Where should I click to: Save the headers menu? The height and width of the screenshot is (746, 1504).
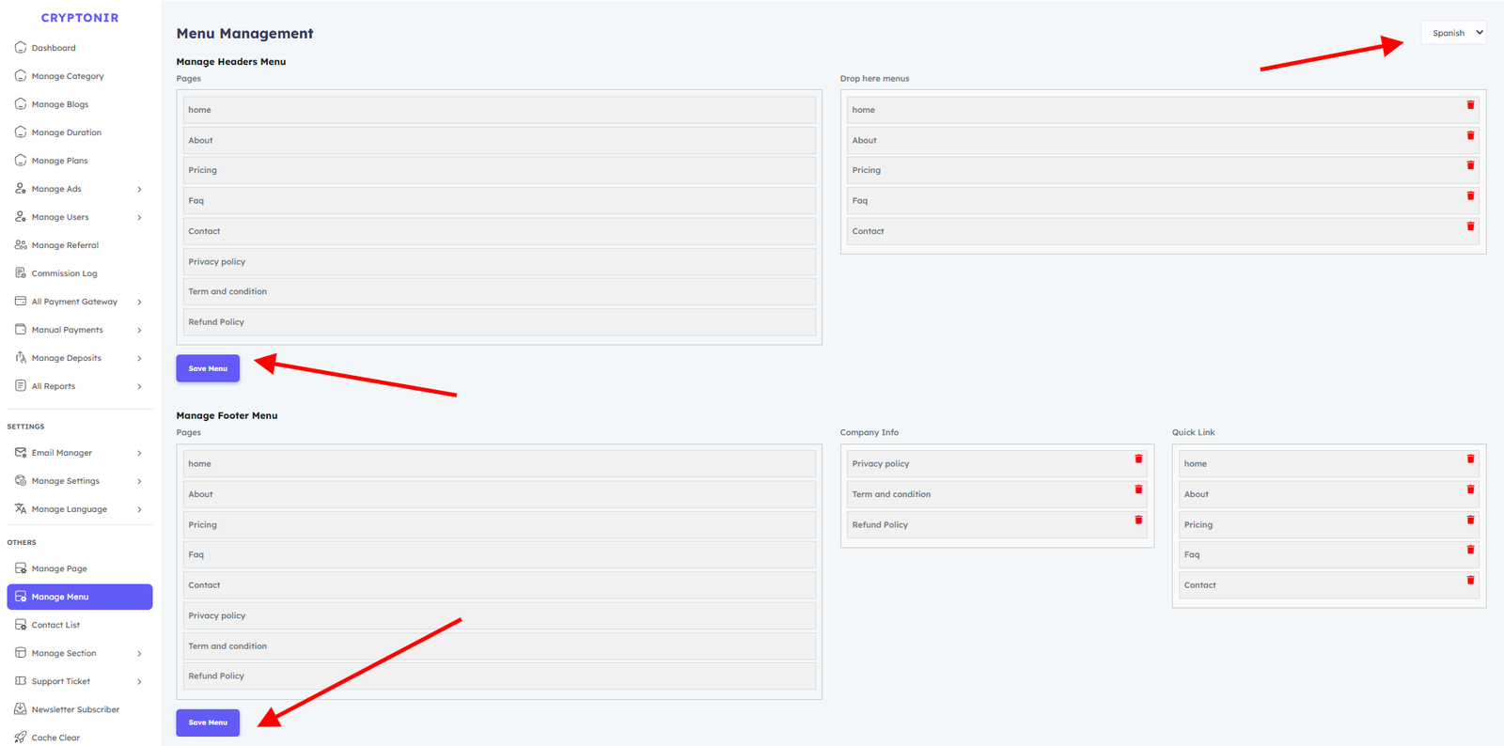(208, 368)
